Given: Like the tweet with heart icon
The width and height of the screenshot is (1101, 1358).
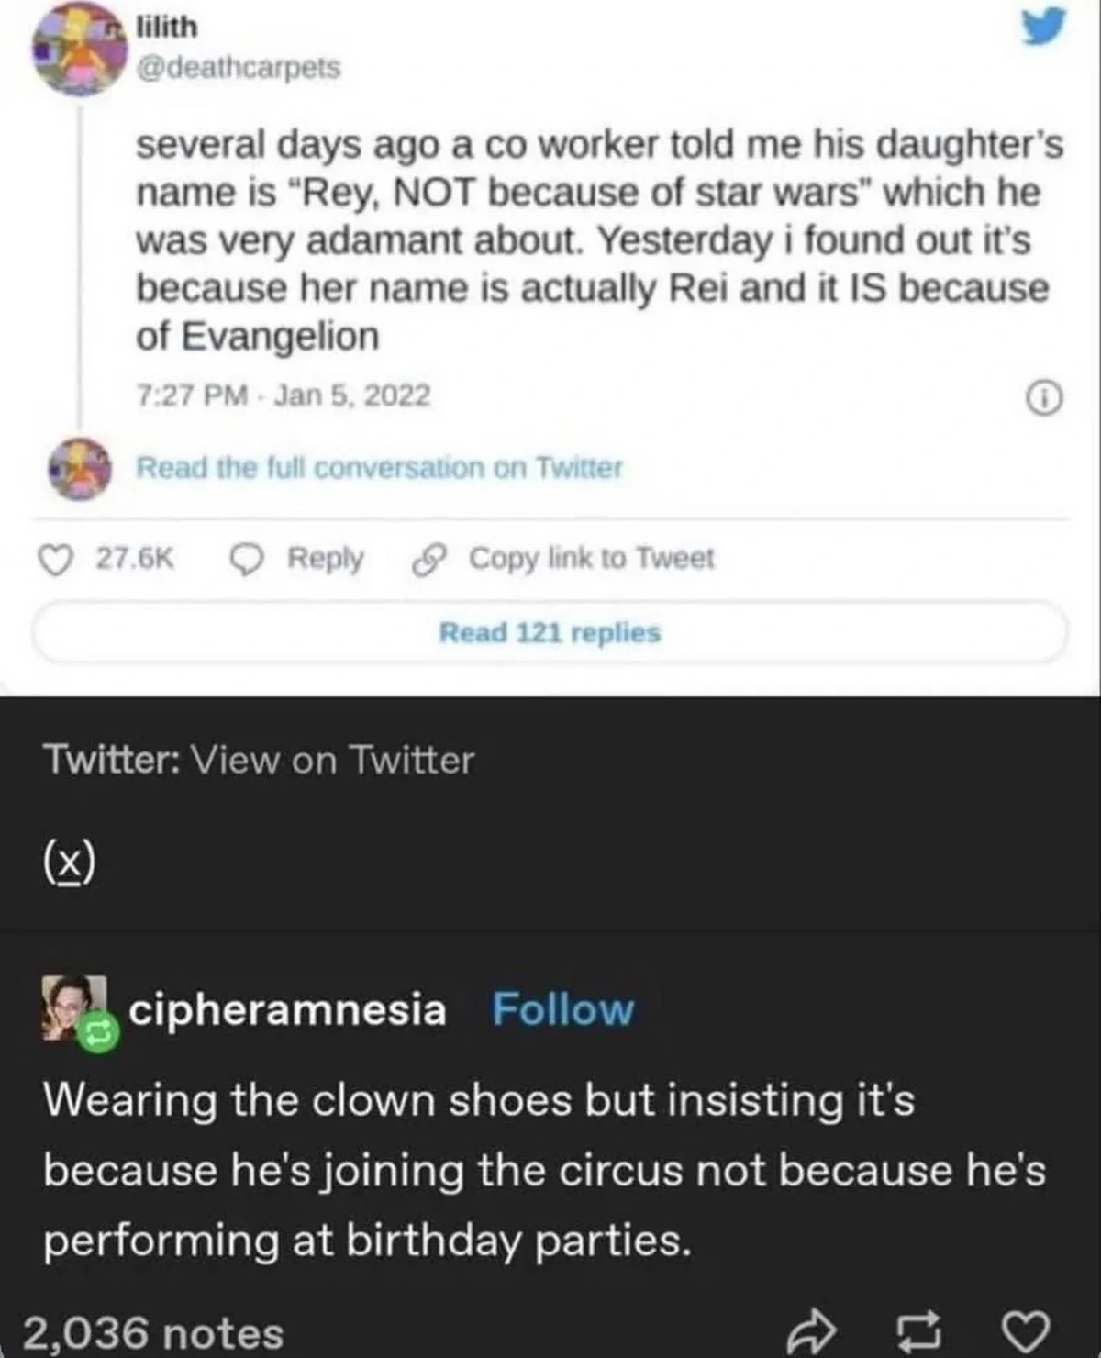Looking at the screenshot, I should [57, 559].
